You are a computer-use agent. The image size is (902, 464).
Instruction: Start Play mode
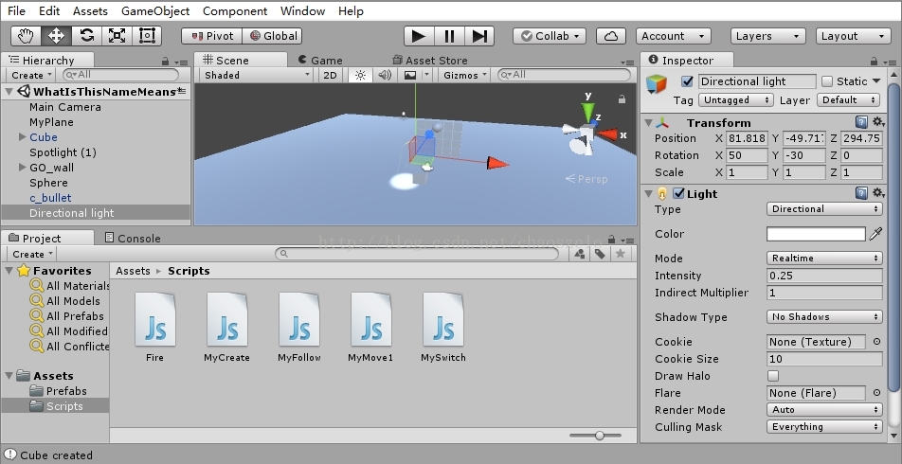pyautogui.click(x=419, y=36)
